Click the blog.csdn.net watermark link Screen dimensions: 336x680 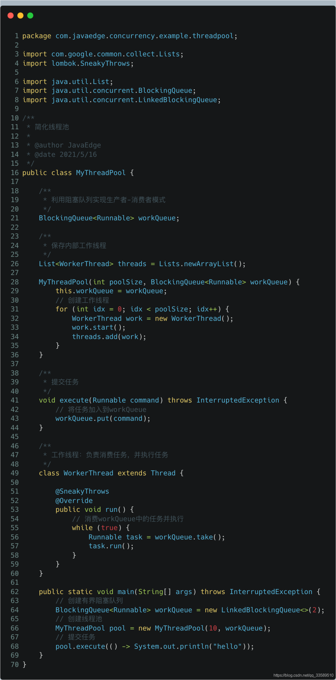[303, 675]
